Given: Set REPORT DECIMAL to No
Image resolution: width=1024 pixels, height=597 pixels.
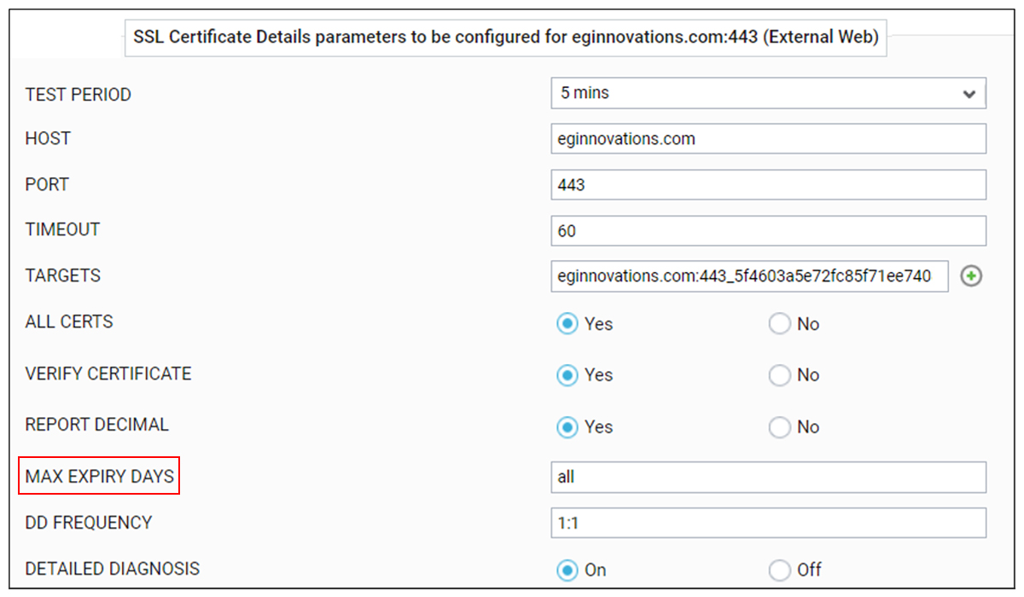Looking at the screenshot, I should point(780,427).
